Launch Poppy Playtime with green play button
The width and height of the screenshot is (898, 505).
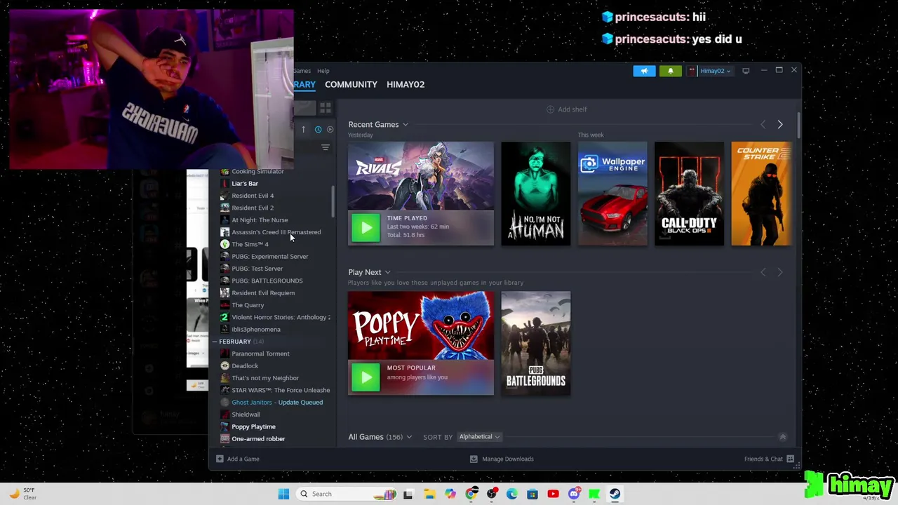click(x=366, y=377)
